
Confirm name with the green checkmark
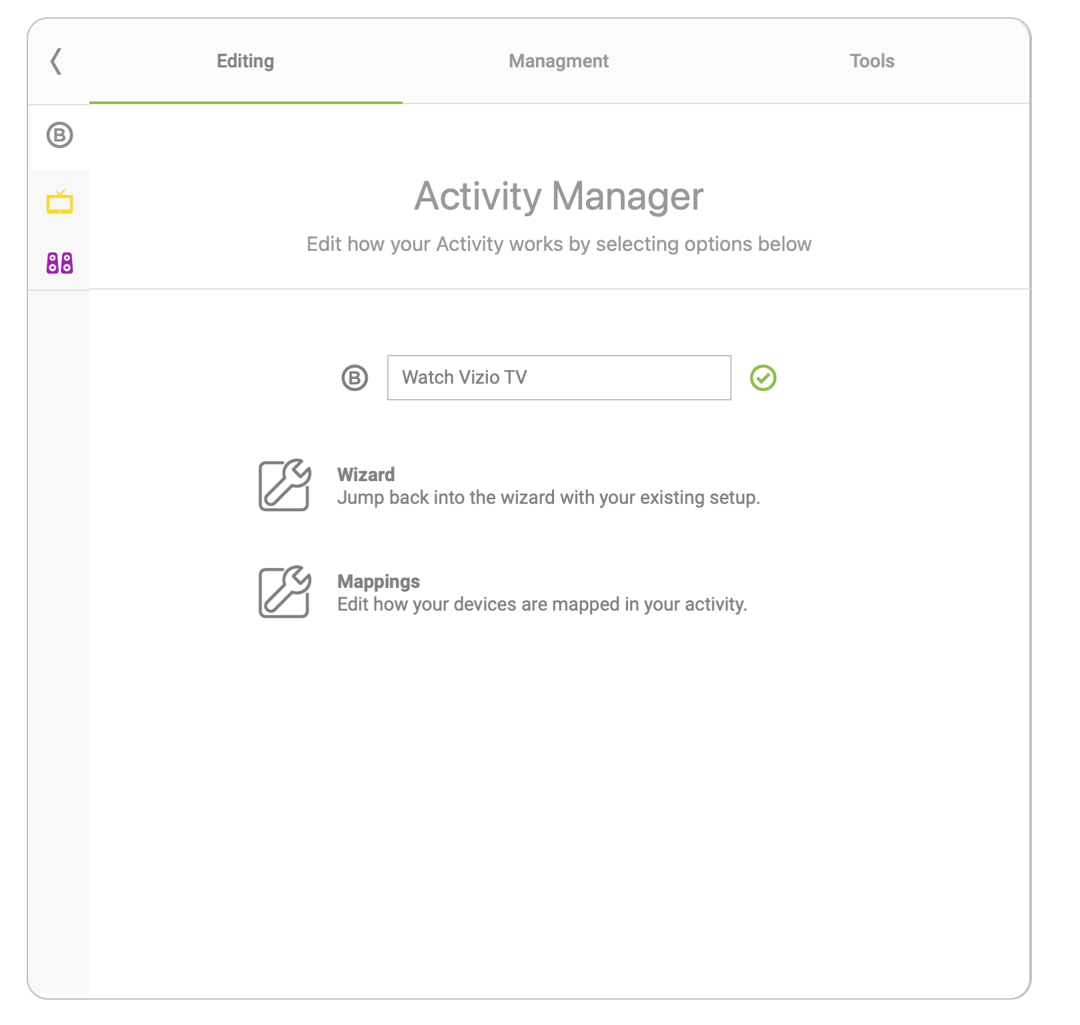(762, 378)
